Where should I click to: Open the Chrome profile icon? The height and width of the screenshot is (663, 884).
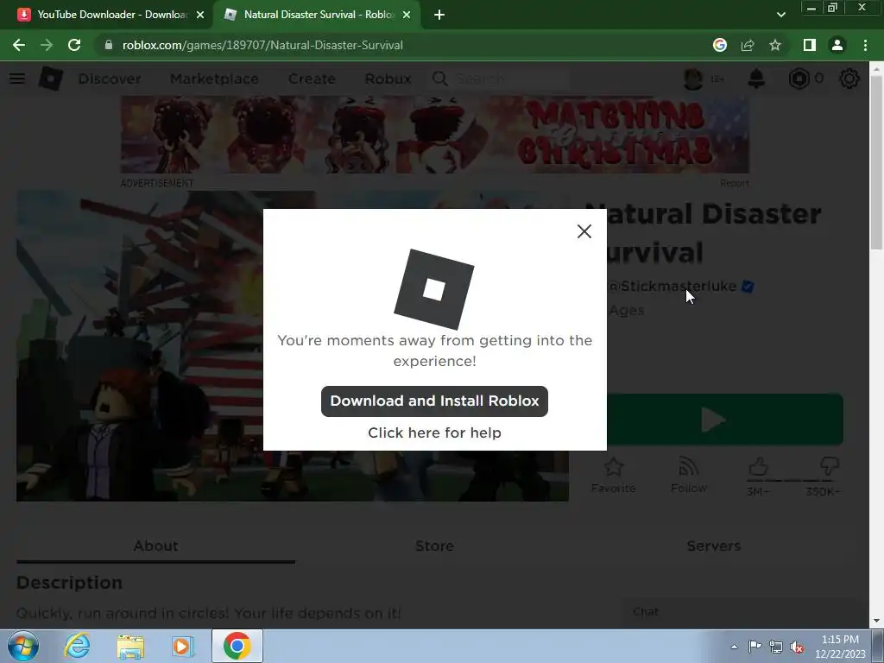tap(837, 45)
